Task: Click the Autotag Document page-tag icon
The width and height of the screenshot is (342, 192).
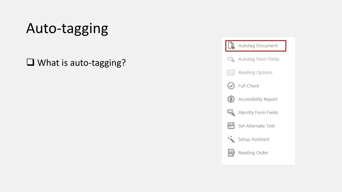Action: tap(231, 46)
